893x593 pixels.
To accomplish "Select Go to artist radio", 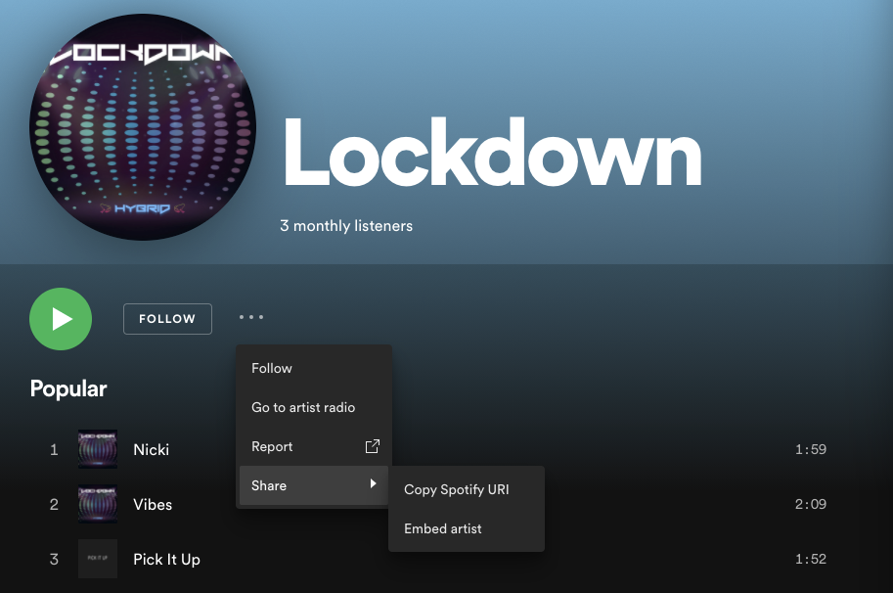I will [x=303, y=407].
